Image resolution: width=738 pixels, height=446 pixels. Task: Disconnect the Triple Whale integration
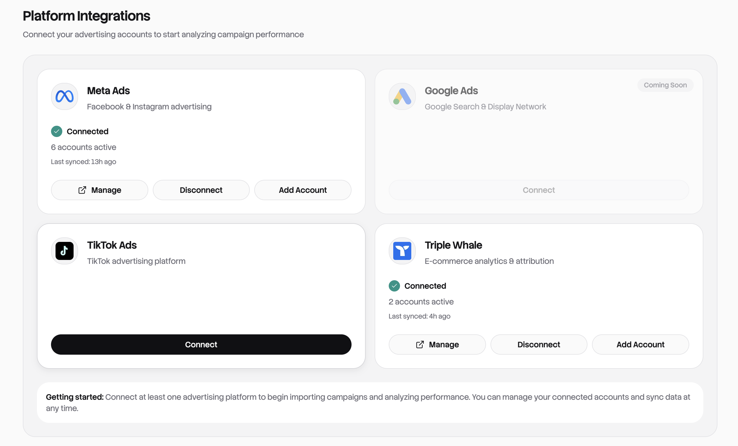538,345
